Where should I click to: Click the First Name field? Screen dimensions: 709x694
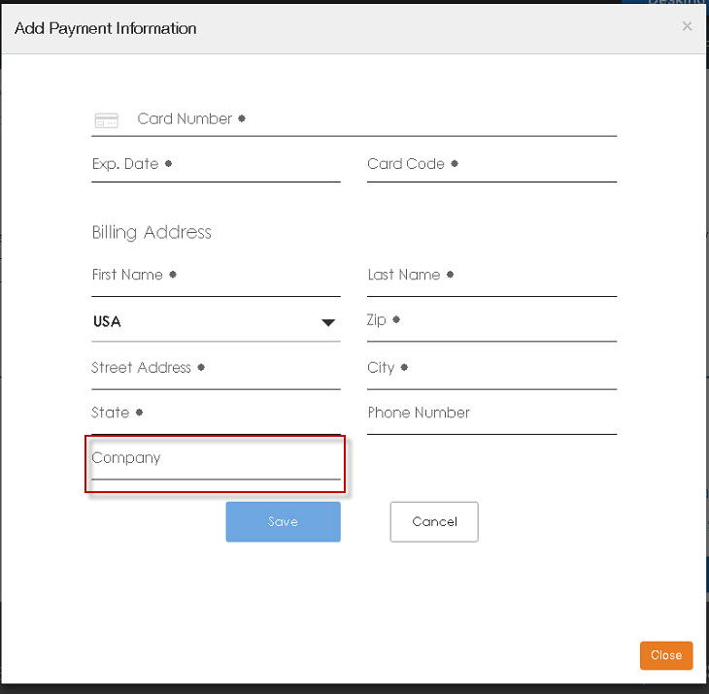coord(216,276)
